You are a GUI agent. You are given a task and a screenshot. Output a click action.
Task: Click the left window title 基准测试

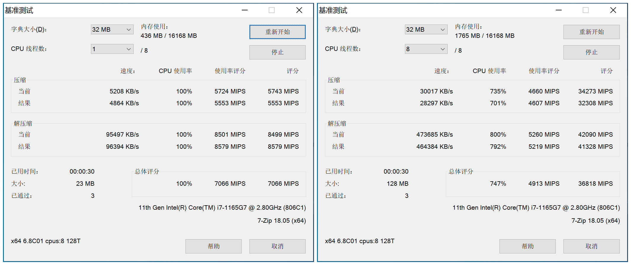(x=19, y=11)
